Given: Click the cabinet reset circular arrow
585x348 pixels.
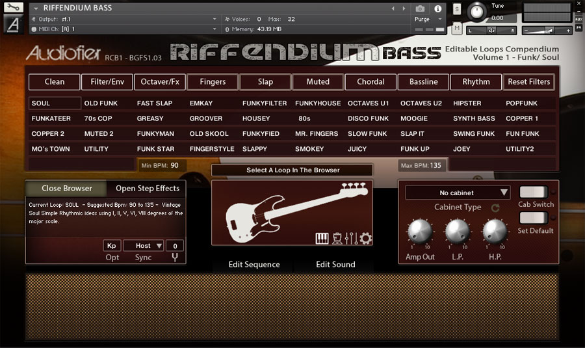Looking at the screenshot, I should (495, 207).
